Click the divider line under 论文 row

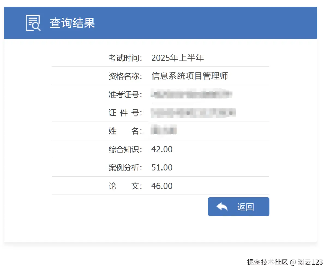point(160,194)
